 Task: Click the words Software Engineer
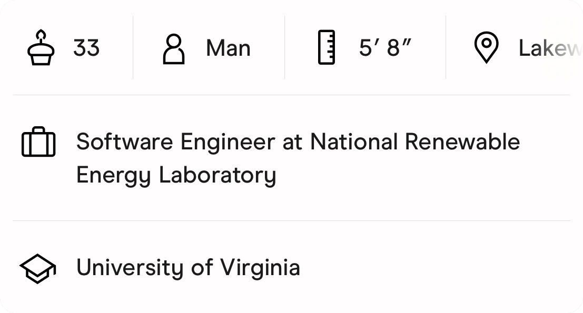175,142
